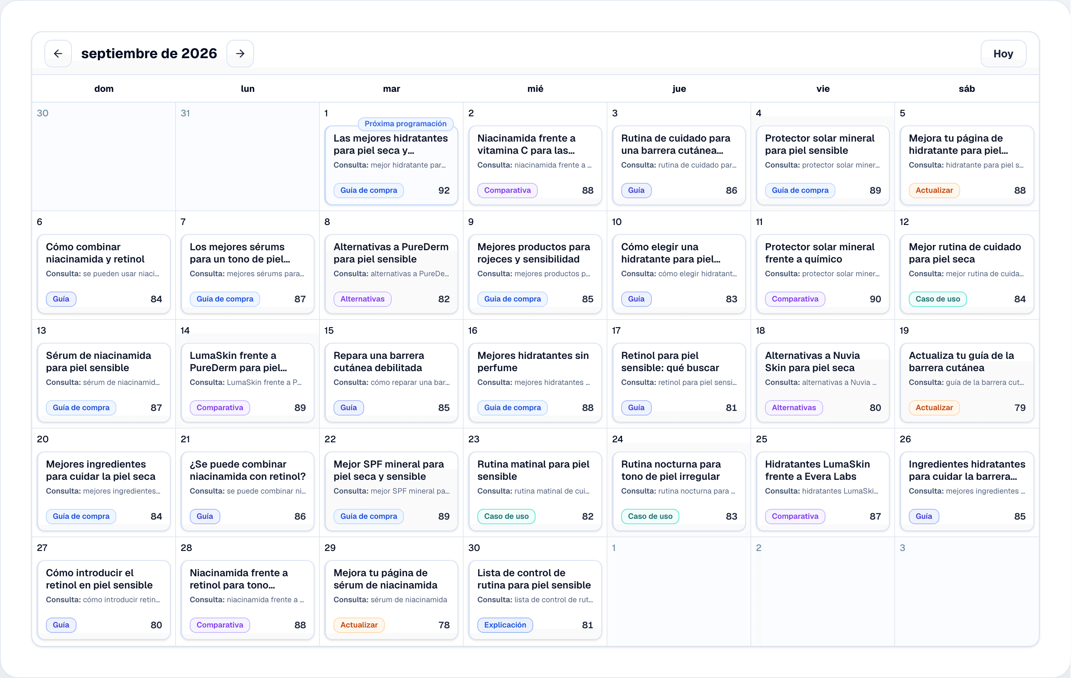Open 'Repara una barrera cutánea debilitada' card

pyautogui.click(x=391, y=382)
